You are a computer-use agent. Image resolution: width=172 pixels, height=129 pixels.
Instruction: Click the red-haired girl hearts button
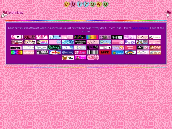155,47
